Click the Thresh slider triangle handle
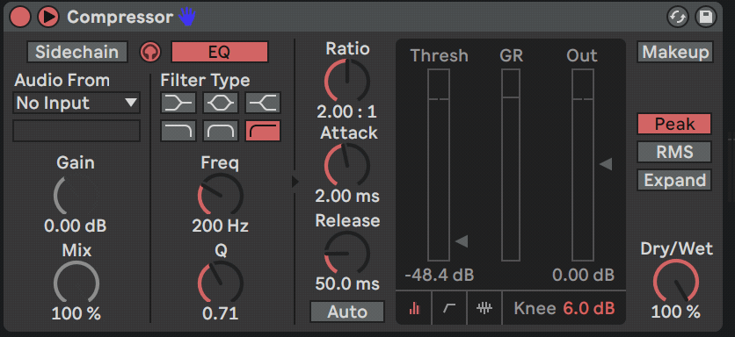The width and height of the screenshot is (735, 337). (462, 241)
